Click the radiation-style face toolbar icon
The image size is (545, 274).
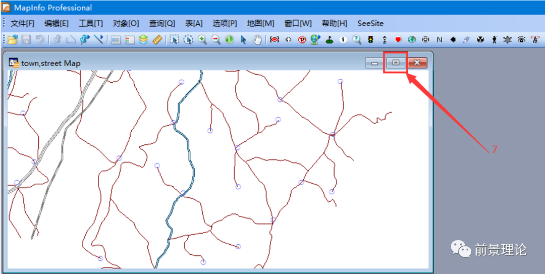pyautogui.click(x=480, y=40)
